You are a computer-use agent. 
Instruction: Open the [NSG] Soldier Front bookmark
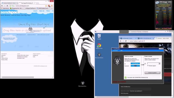43,8
